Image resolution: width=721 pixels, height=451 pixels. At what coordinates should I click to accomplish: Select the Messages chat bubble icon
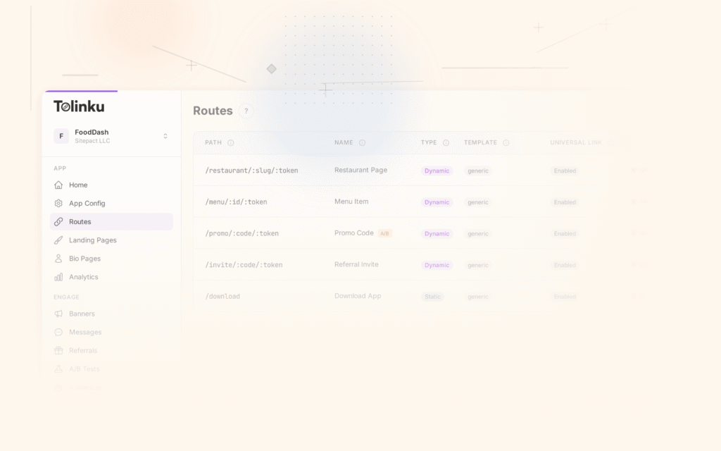point(58,332)
